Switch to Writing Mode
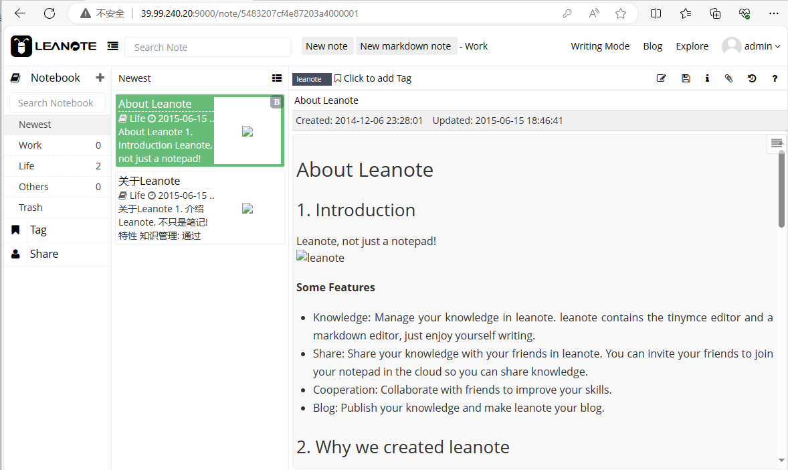The height and width of the screenshot is (470, 788). [x=600, y=46]
